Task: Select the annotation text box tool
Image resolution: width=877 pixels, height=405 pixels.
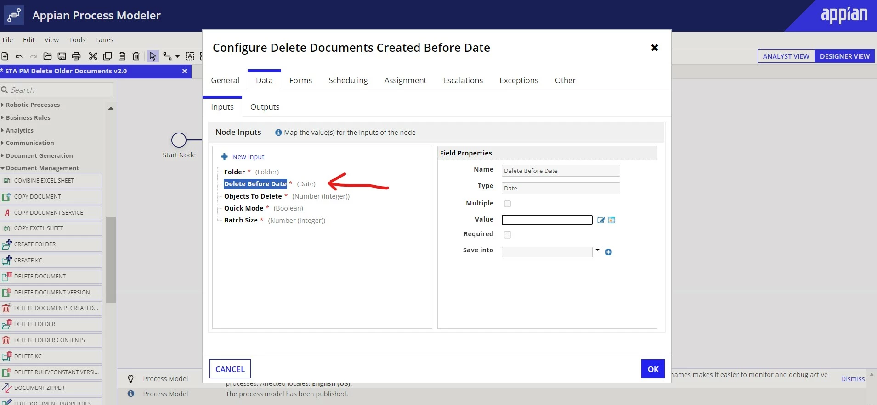Action: tap(190, 56)
